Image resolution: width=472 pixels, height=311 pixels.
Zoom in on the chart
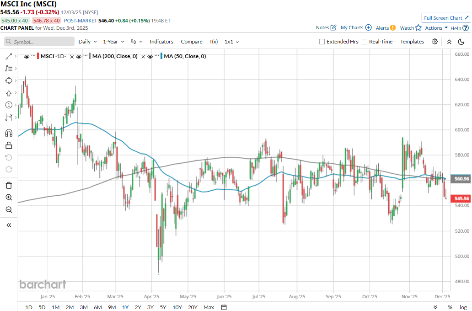tap(8, 198)
